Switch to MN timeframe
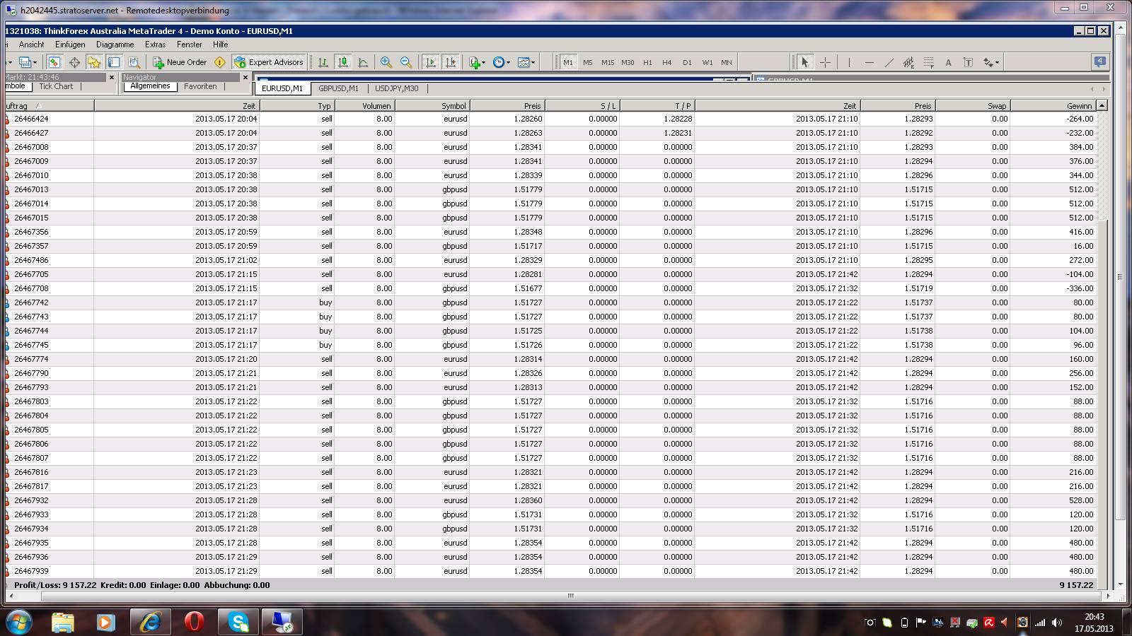 click(727, 62)
